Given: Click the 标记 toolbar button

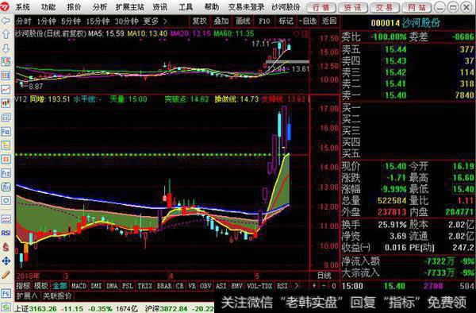Looking at the screenshot, I should (286, 21).
